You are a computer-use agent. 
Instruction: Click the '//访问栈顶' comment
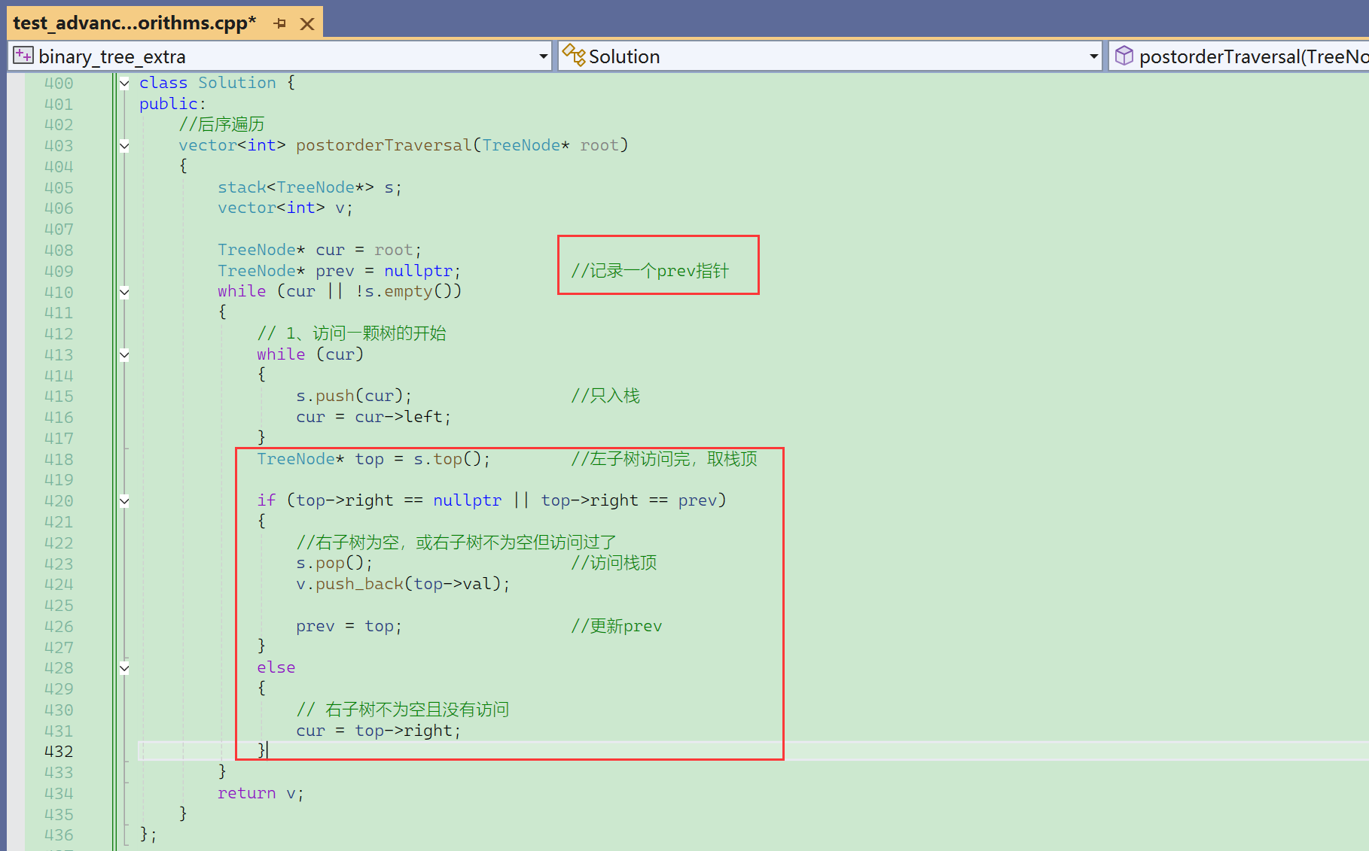(x=614, y=563)
